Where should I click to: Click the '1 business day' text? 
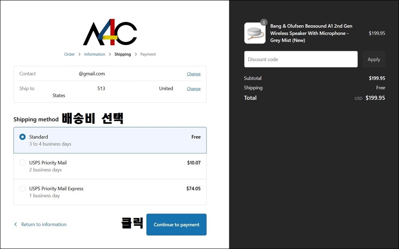click(x=44, y=196)
